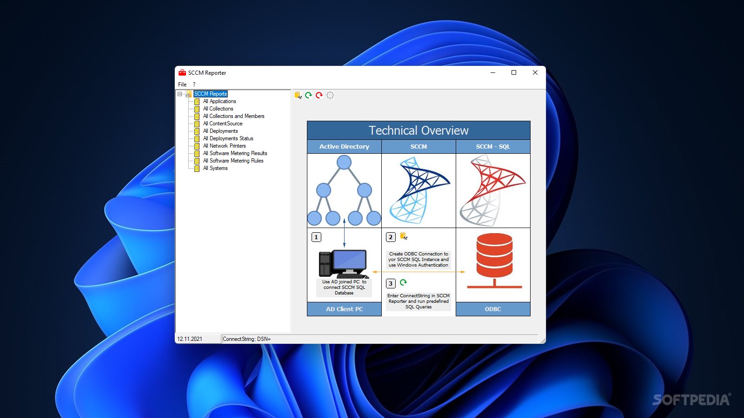
Task: Click the 12.11.2021 date in status bar
Action: coord(198,339)
